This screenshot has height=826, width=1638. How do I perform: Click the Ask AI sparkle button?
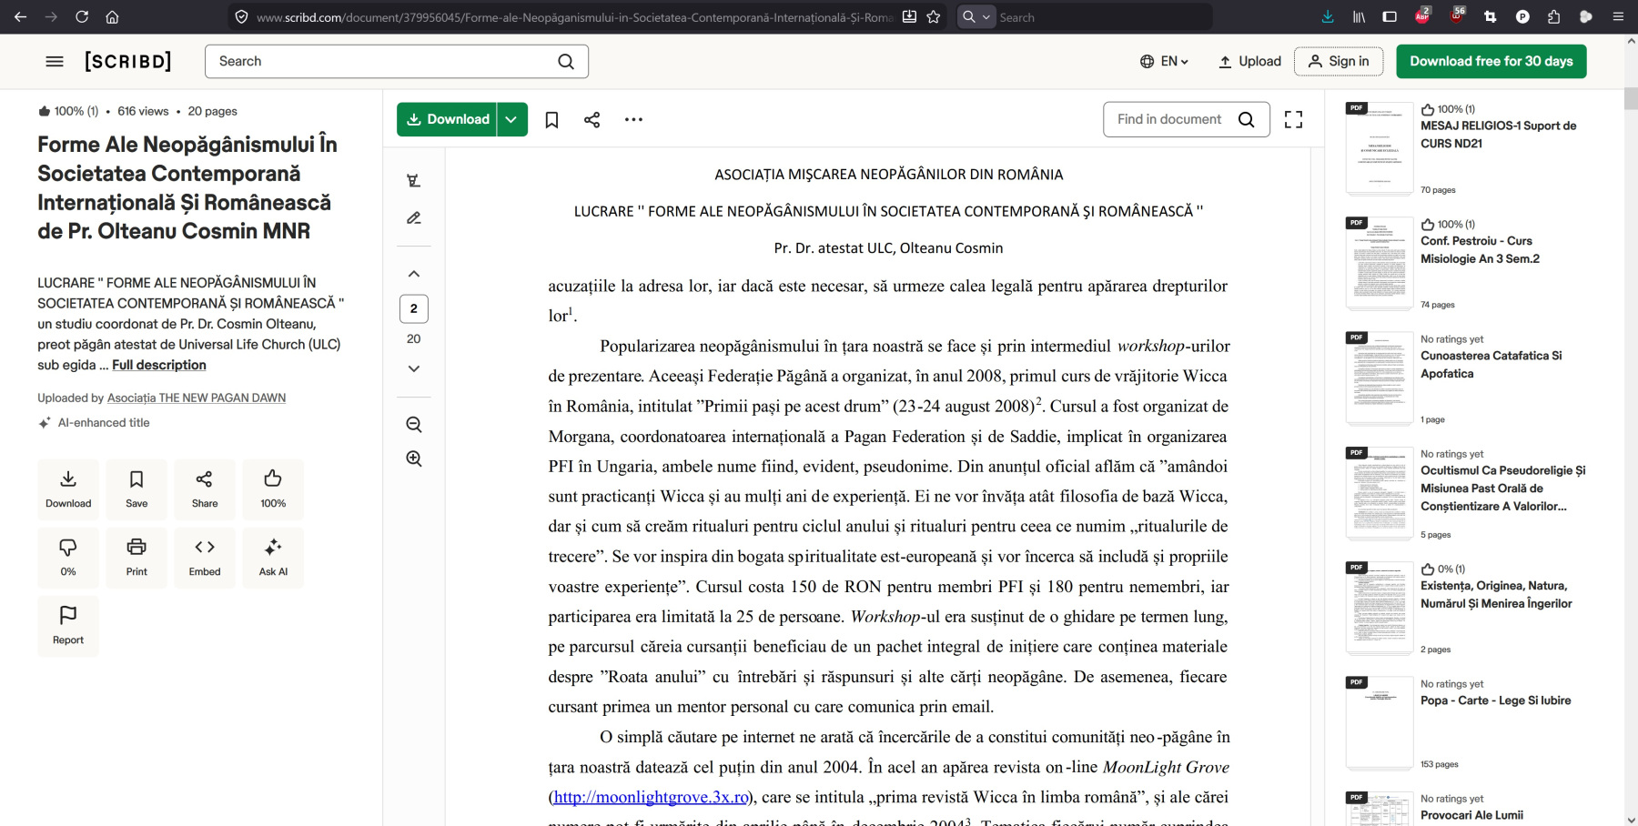(273, 557)
